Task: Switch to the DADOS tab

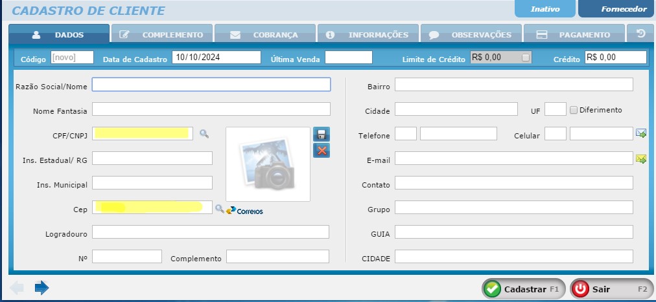Action: (x=59, y=34)
